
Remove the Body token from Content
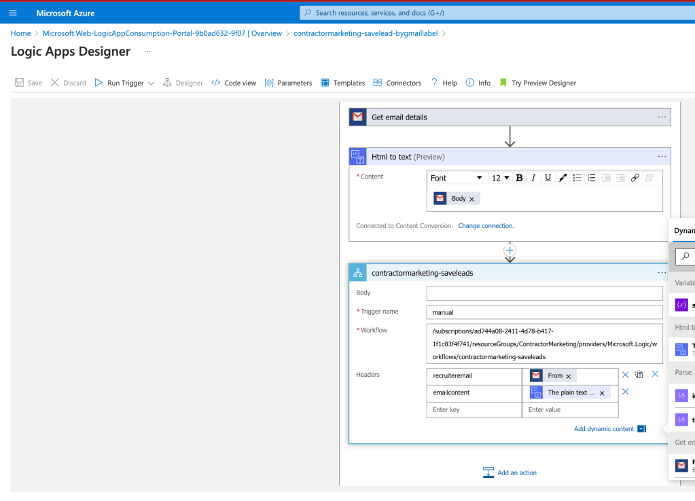click(x=471, y=199)
